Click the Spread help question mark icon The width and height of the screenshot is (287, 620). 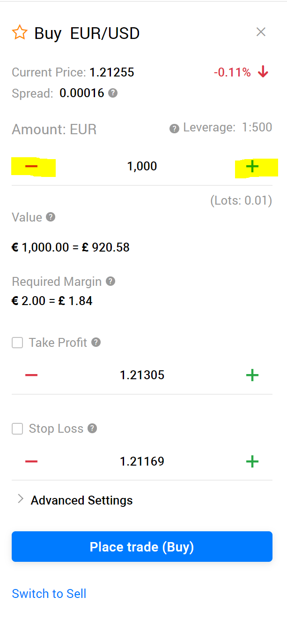point(113,93)
